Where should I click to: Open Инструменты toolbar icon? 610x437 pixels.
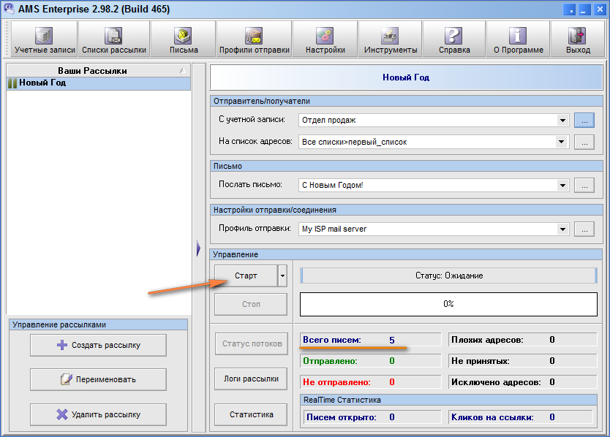tap(390, 39)
